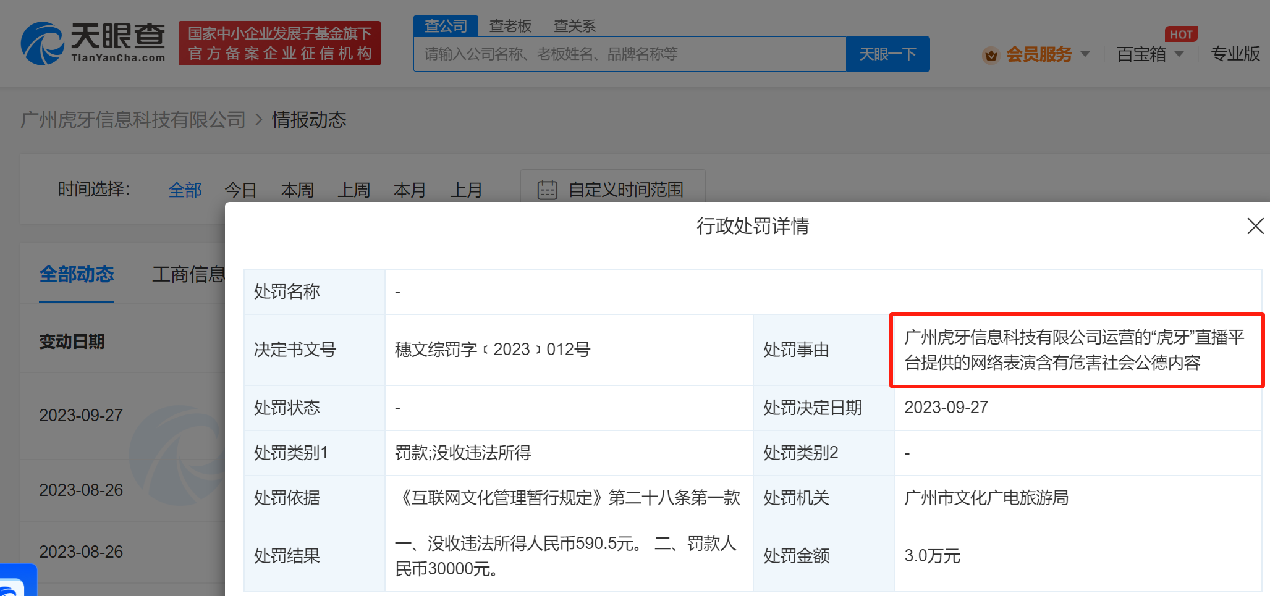Filter by 今日
This screenshot has width=1270, height=596.
pos(240,190)
